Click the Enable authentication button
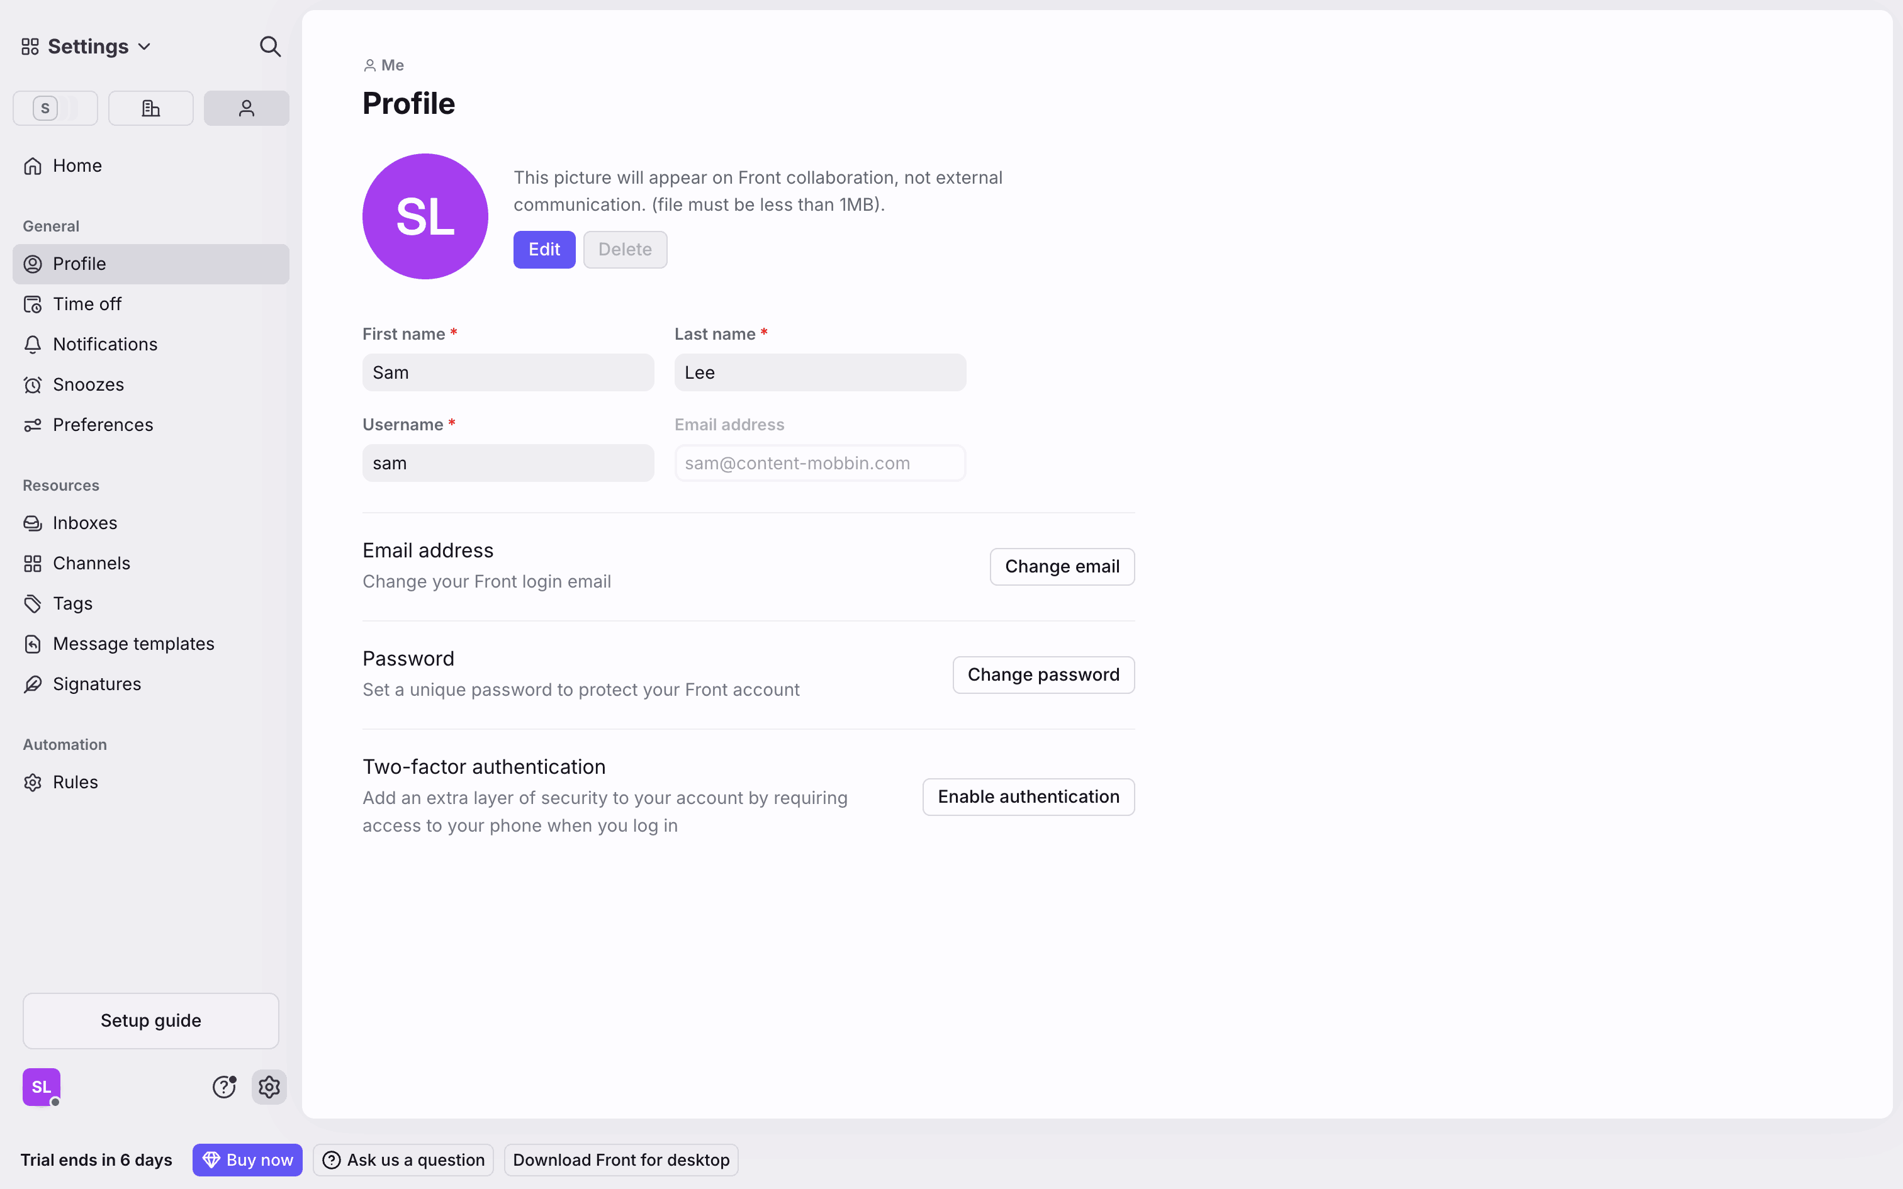 point(1028,796)
